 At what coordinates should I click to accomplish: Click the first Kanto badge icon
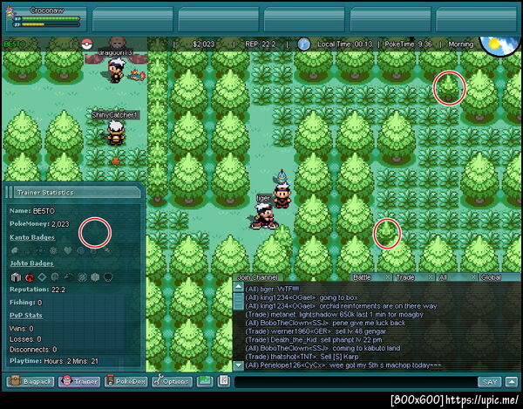click(x=15, y=250)
